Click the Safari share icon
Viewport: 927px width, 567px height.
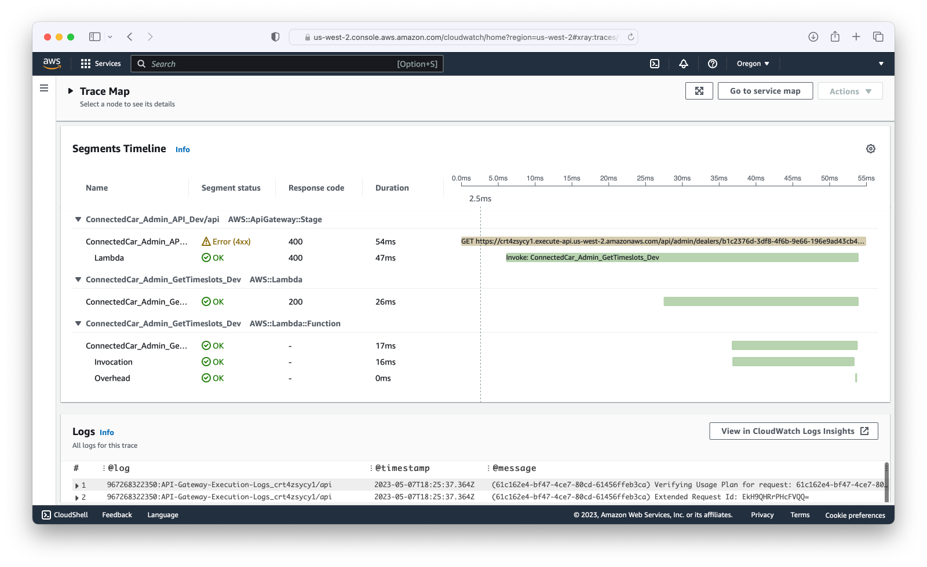pos(835,36)
